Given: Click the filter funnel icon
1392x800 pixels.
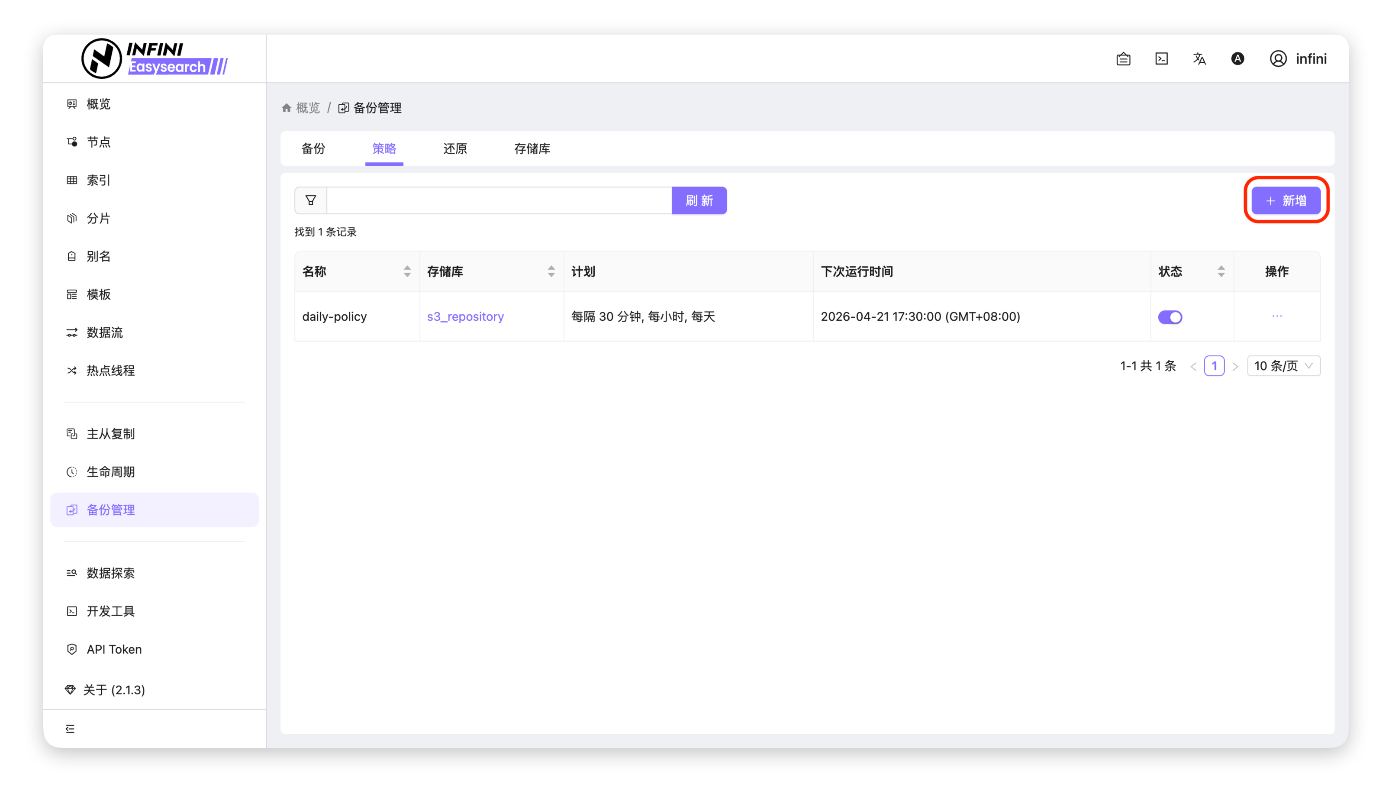Looking at the screenshot, I should click(x=310, y=200).
